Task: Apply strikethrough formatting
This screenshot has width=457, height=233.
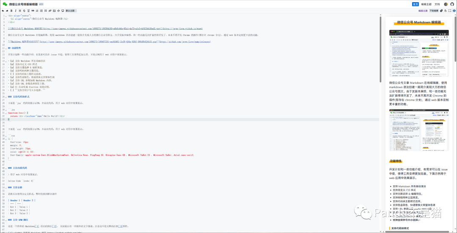Action: [24, 11]
